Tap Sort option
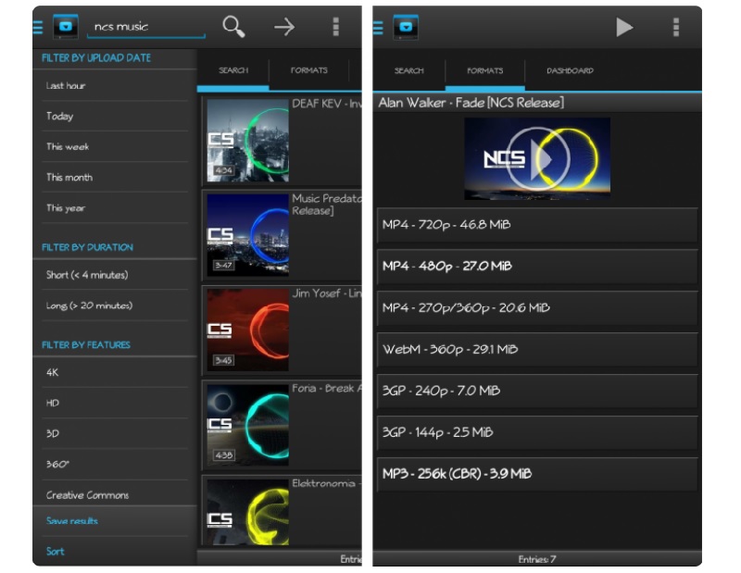This screenshot has height=573, width=741. pos(115,552)
